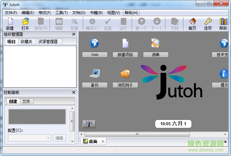The height and width of the screenshot is (156, 231).
Task: Click the 提示 button
Action: click(x=220, y=85)
